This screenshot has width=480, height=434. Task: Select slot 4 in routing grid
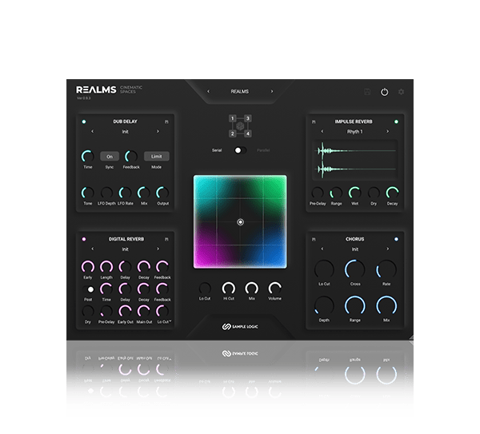click(x=248, y=133)
